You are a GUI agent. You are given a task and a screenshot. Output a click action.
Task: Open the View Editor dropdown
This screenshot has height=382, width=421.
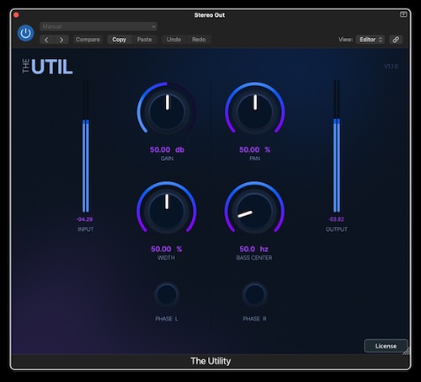[370, 40]
